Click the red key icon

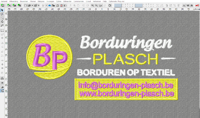[197, 6]
